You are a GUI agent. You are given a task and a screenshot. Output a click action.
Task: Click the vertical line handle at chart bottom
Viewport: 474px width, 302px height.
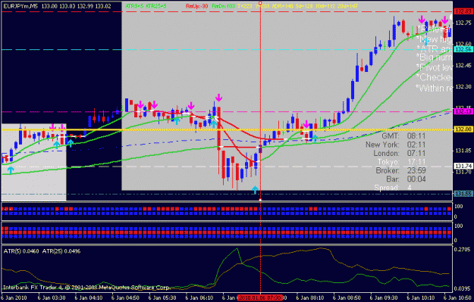pos(260,199)
